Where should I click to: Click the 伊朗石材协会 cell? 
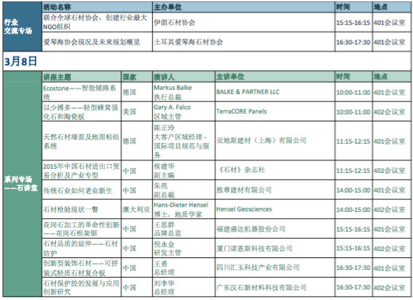[x=243, y=22]
